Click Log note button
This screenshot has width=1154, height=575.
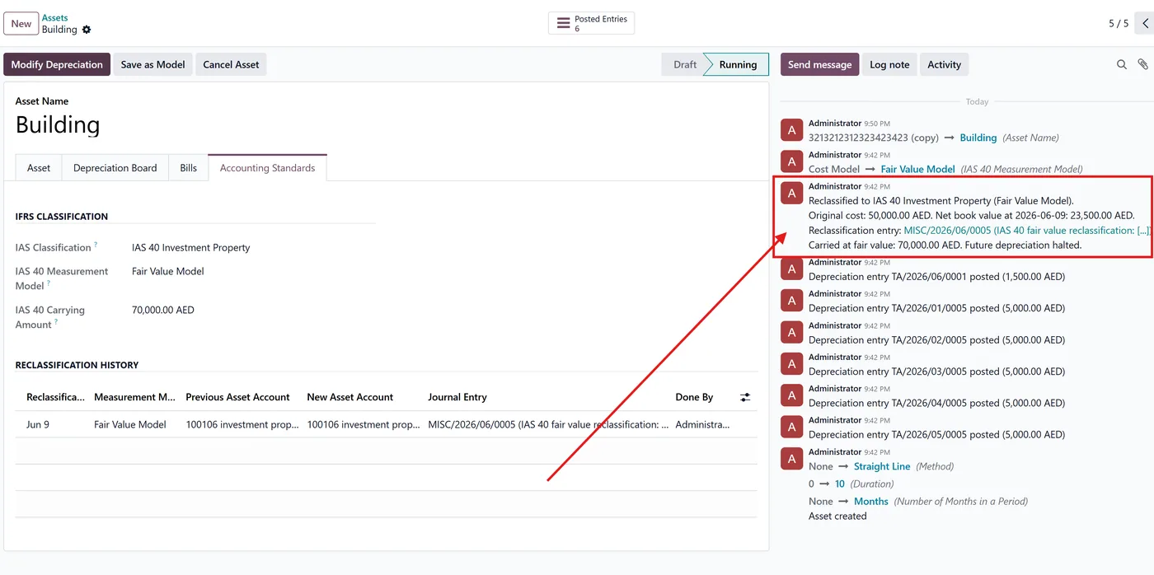(889, 64)
